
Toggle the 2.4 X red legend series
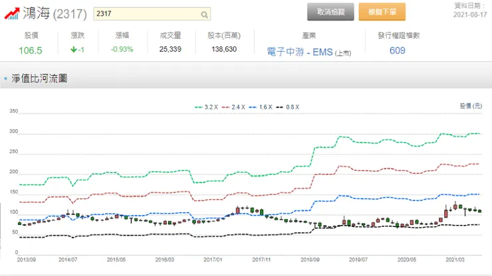coord(233,107)
